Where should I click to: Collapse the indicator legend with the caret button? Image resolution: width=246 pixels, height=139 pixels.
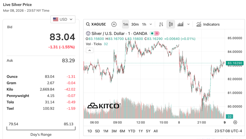pos(89,50)
